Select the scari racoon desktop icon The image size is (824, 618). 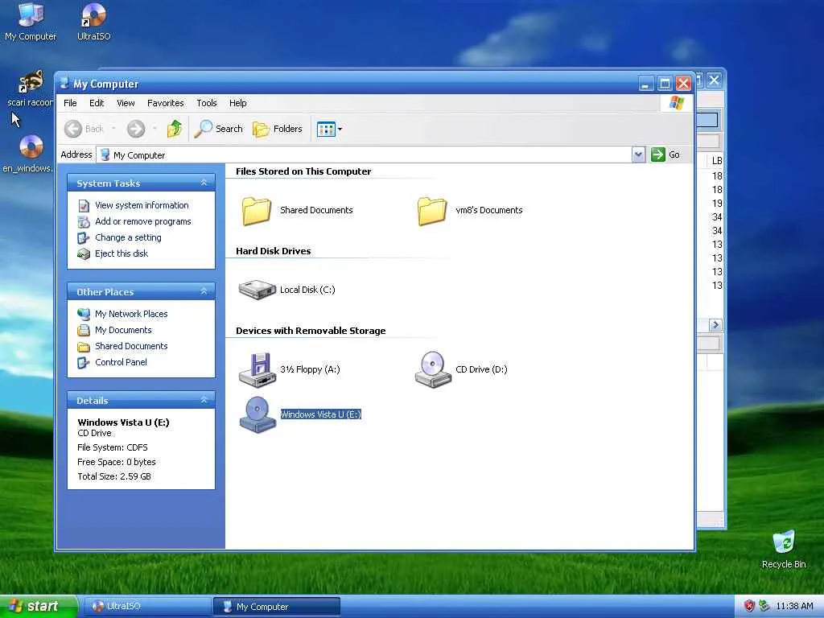(x=30, y=89)
